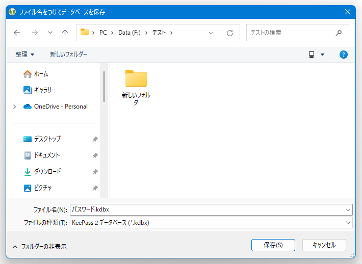Click the ファイル名 input field
The image size is (362, 264).
[207, 209]
